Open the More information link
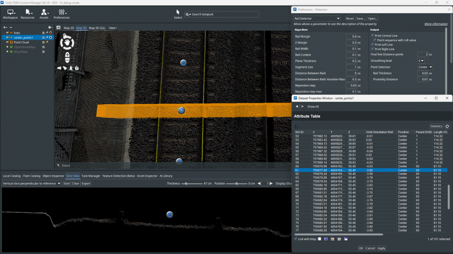 coord(436,24)
